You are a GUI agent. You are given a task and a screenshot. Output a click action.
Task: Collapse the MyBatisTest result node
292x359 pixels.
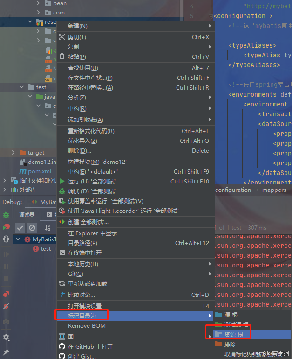[18, 239]
